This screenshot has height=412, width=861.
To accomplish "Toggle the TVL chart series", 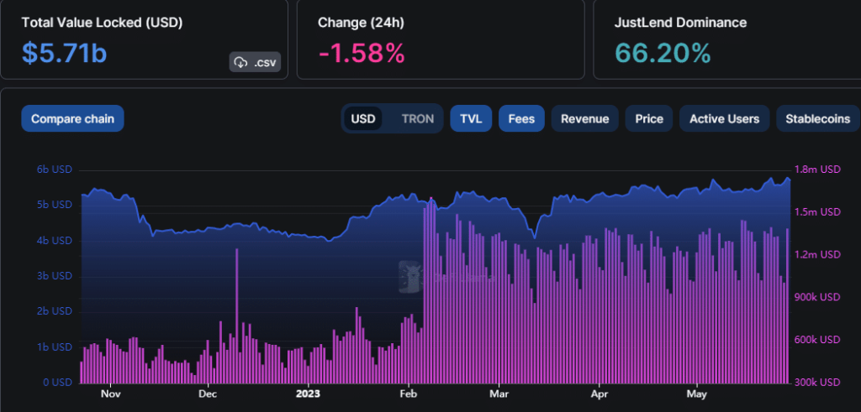I will [x=471, y=118].
